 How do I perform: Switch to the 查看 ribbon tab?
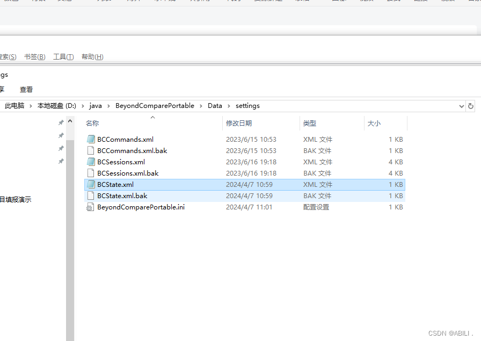(x=26, y=90)
